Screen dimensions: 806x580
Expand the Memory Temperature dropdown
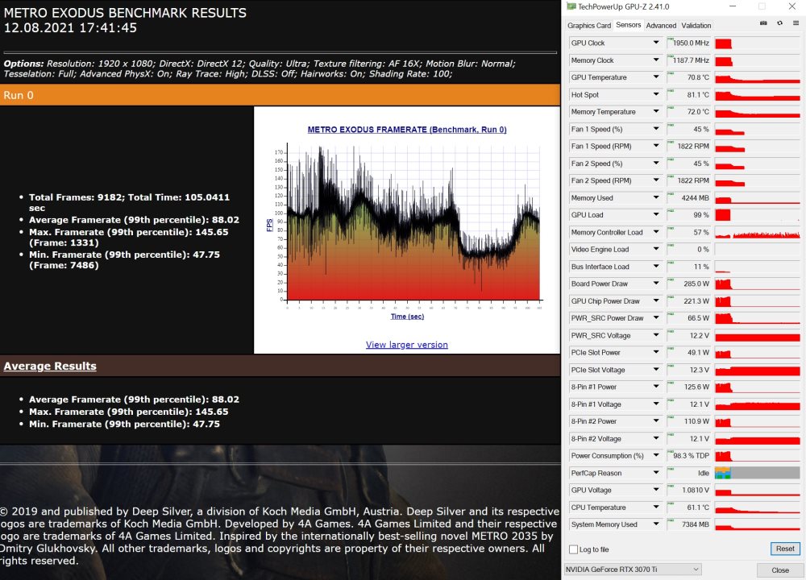pyautogui.click(x=656, y=111)
